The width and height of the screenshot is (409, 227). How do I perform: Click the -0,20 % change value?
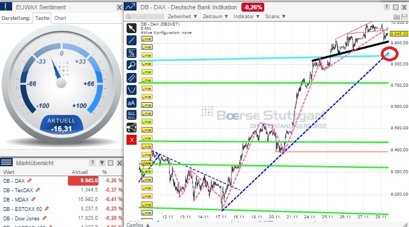pos(113,218)
